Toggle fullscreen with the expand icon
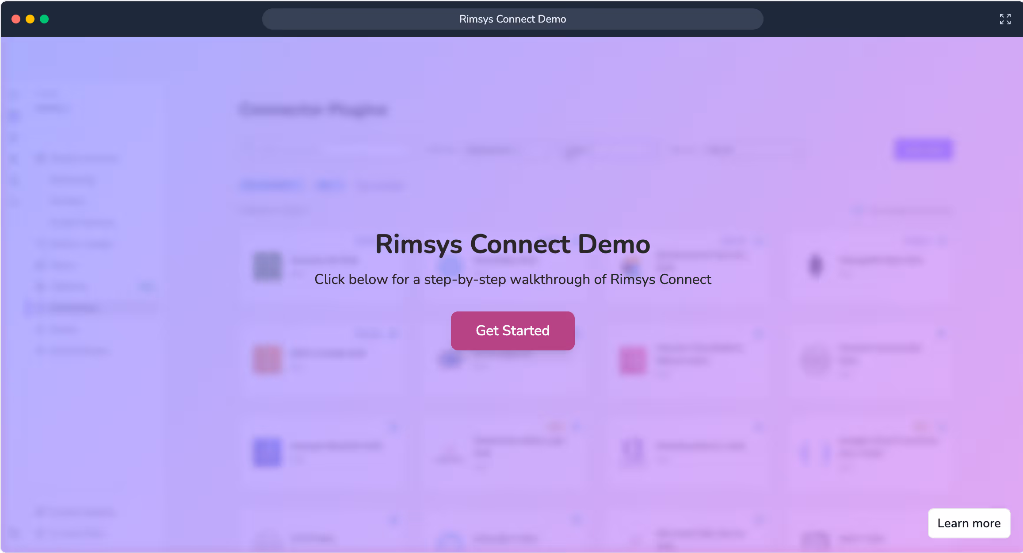The width and height of the screenshot is (1023, 553). [1005, 19]
